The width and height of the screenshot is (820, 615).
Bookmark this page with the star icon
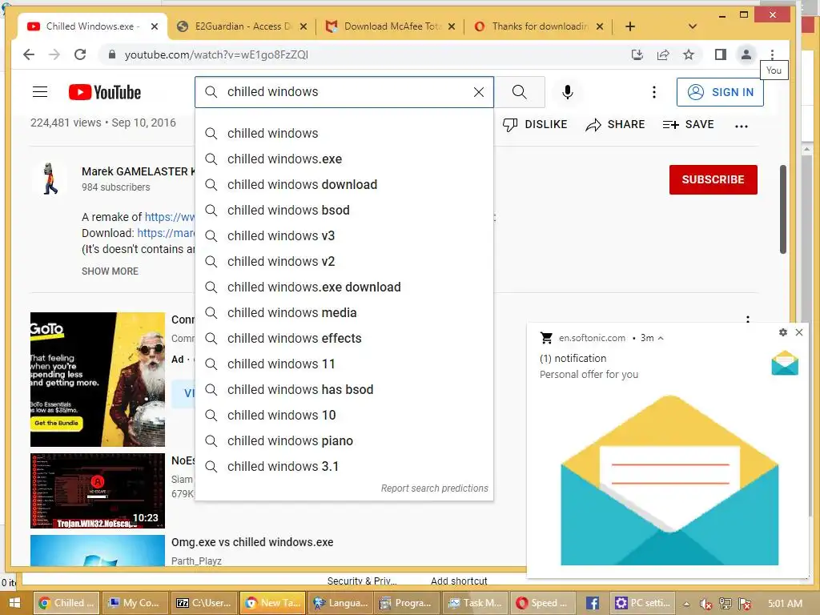[x=689, y=54]
